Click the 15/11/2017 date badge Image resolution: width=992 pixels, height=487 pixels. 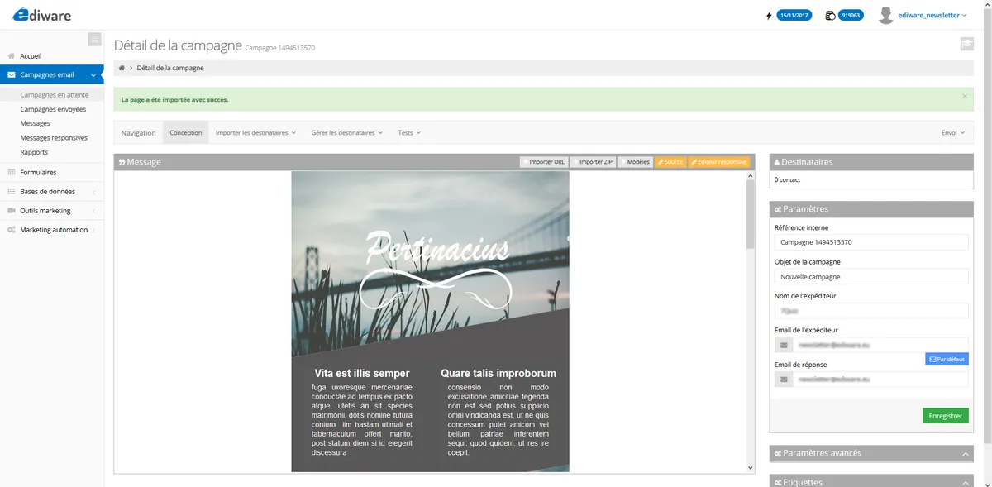(x=794, y=15)
